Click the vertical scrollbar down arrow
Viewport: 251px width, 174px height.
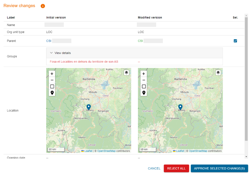coord(246,157)
